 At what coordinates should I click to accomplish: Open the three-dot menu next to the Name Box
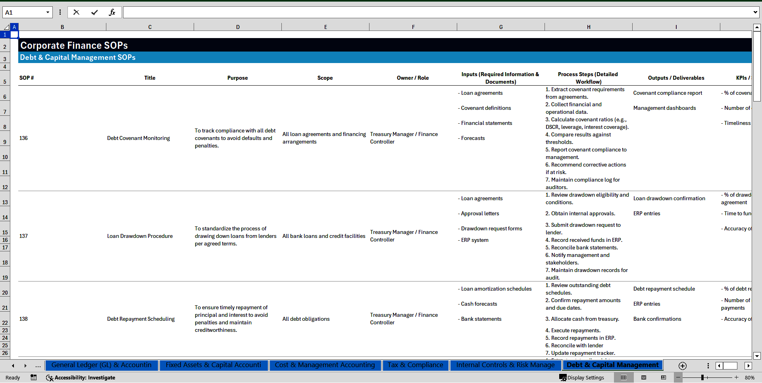(x=60, y=12)
